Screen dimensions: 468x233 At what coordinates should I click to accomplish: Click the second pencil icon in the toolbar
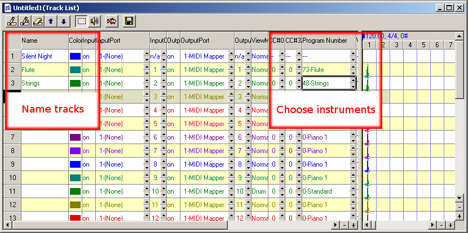[24, 21]
